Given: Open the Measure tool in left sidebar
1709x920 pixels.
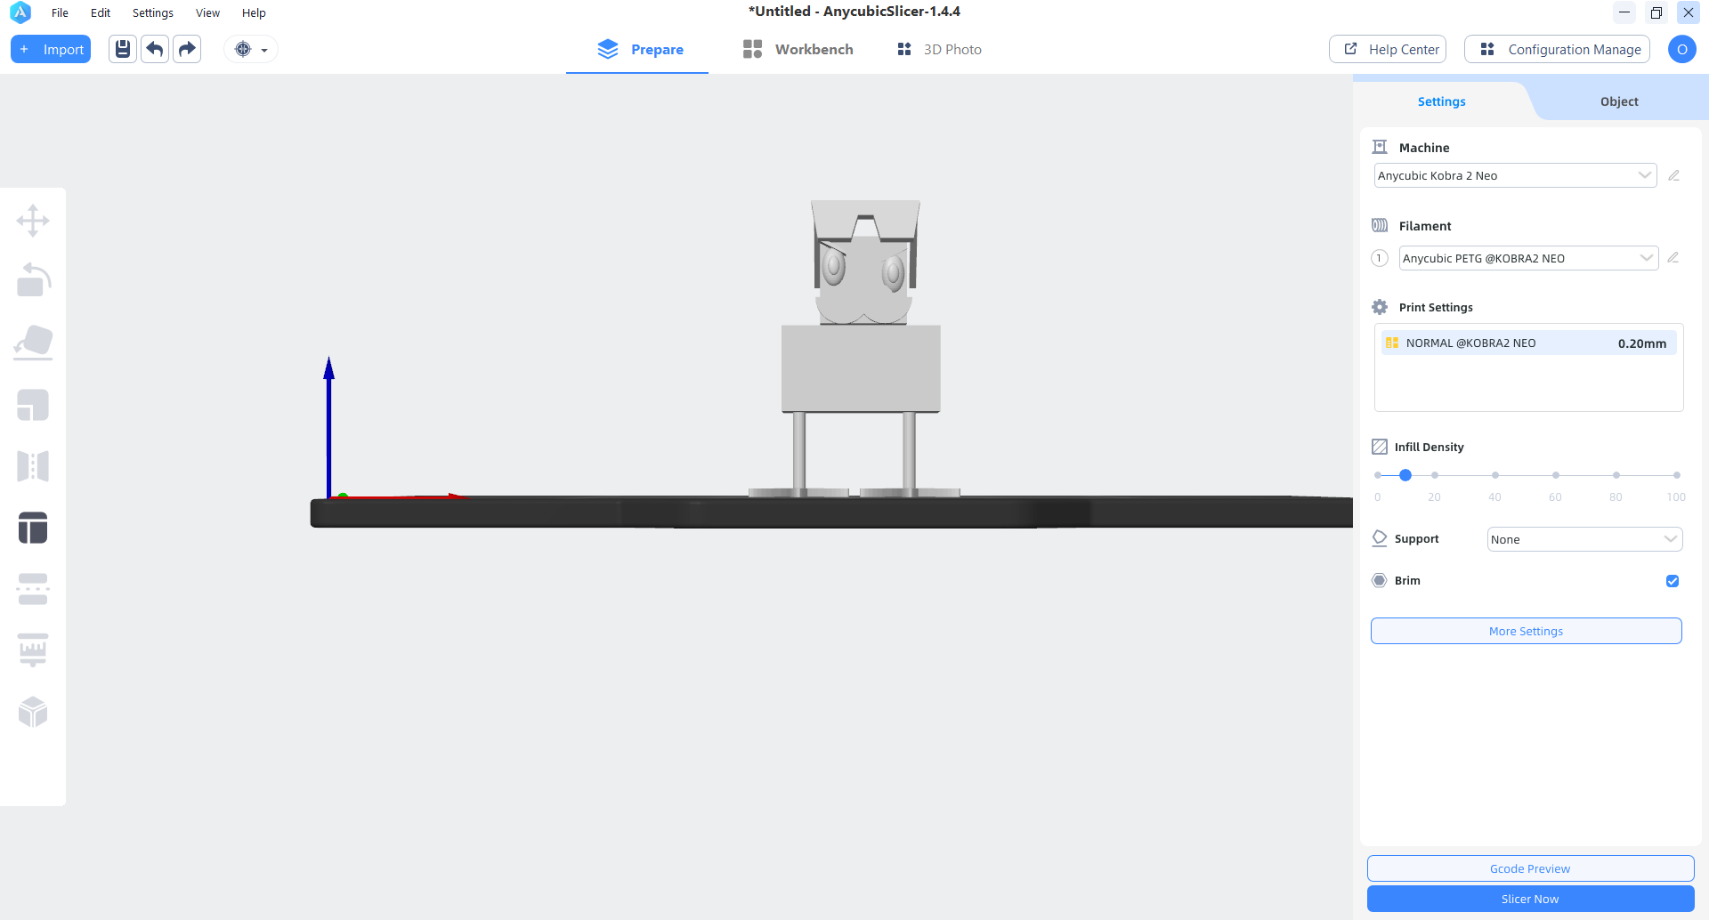Looking at the screenshot, I should pyautogui.click(x=33, y=650).
